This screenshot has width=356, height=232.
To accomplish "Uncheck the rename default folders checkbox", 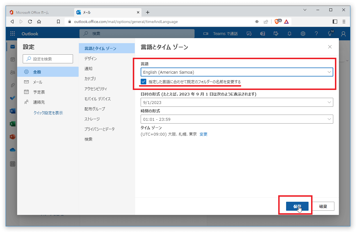I will click(x=144, y=82).
